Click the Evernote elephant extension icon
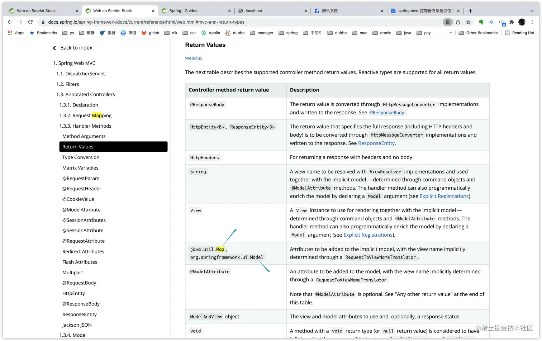Screen dimensions: 542x341 point(481,22)
